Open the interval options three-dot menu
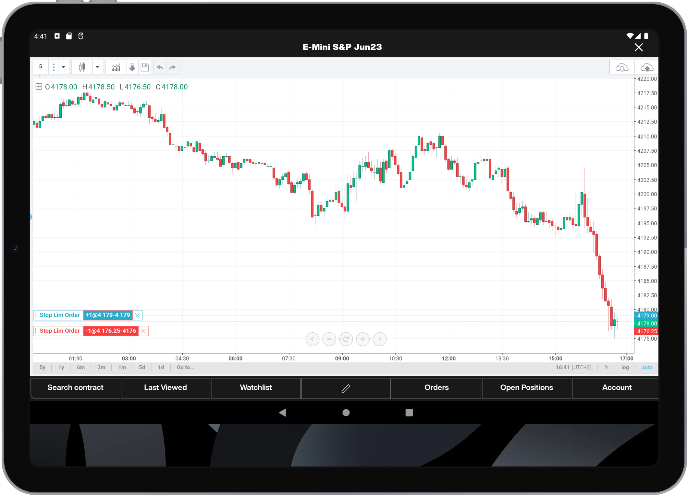This screenshot has width=687, height=495. [x=54, y=67]
